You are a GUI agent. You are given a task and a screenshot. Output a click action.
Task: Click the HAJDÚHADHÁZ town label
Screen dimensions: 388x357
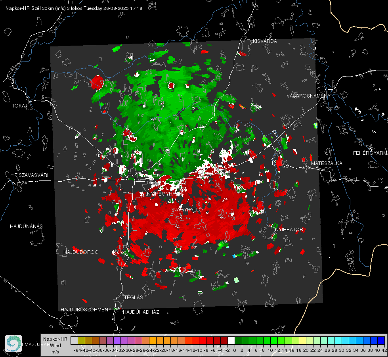141,312
